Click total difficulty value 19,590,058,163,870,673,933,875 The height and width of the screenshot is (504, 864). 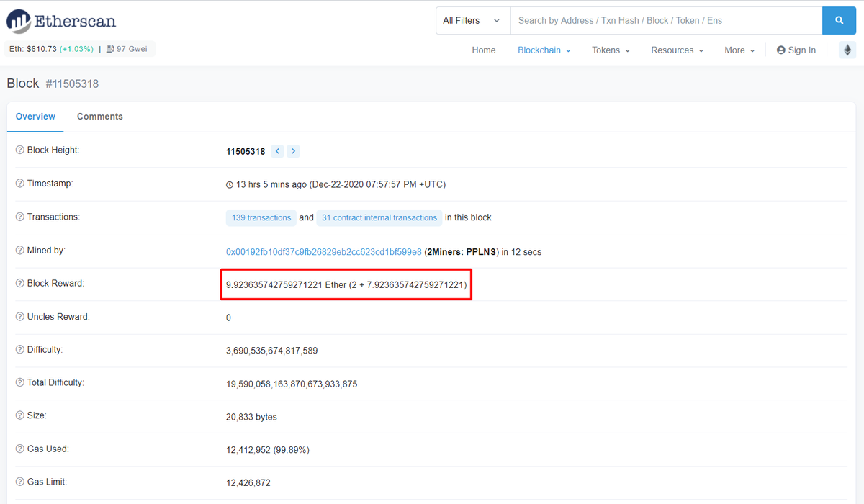[x=292, y=384]
